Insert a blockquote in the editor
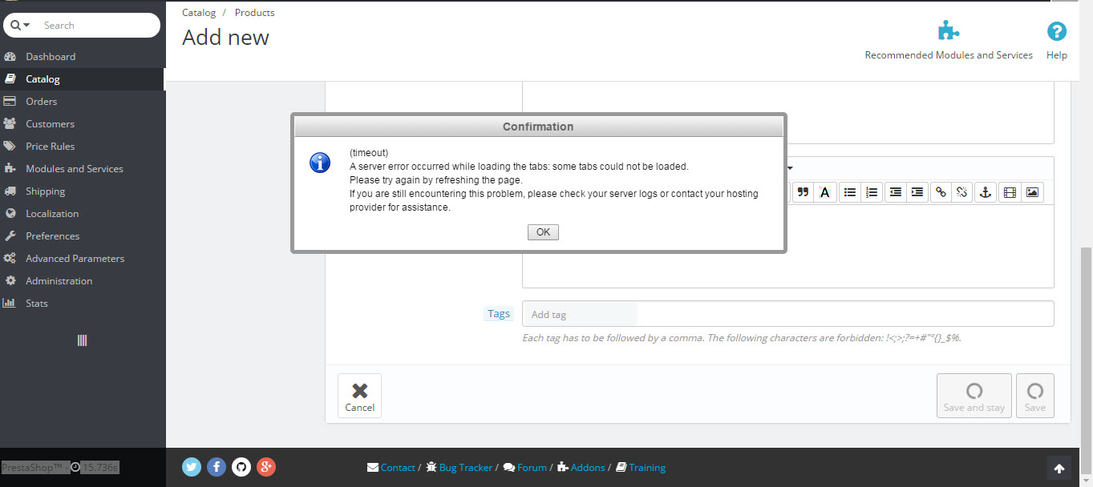 803,192
